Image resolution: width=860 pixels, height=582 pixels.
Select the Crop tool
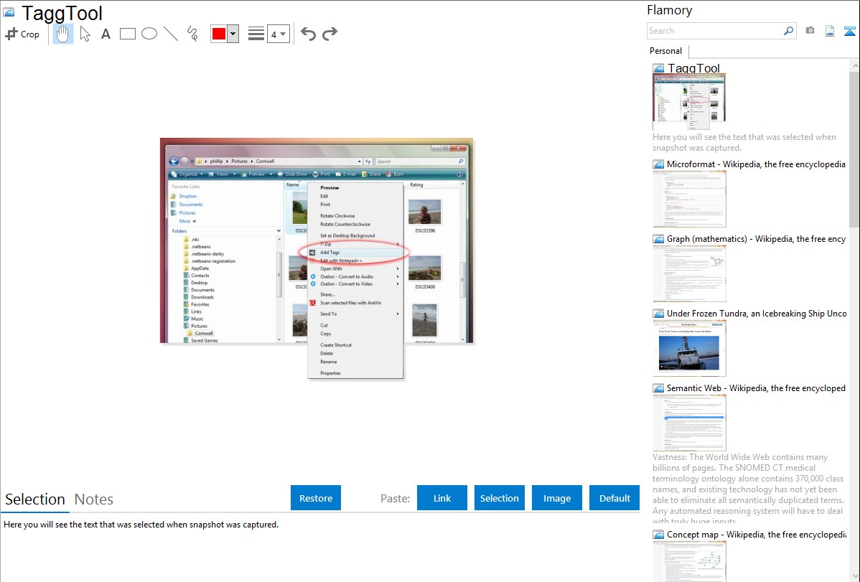(x=22, y=34)
